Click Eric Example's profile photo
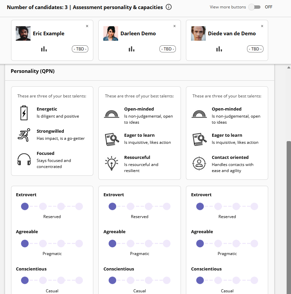The height and width of the screenshot is (294, 291). [23, 33]
